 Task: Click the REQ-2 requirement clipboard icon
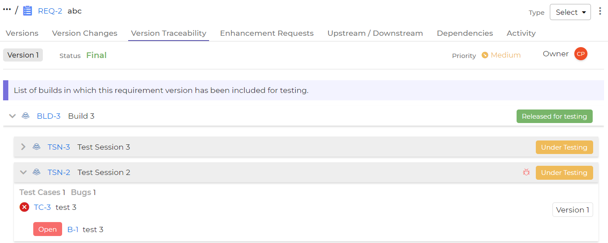coord(28,11)
